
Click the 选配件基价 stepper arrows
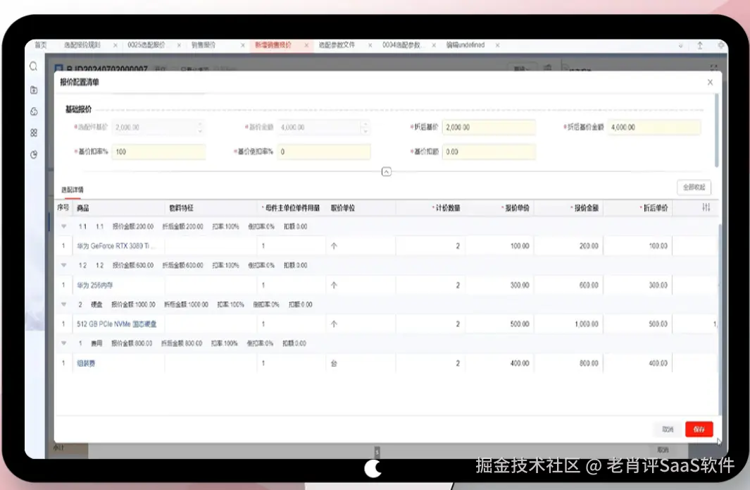click(200, 128)
